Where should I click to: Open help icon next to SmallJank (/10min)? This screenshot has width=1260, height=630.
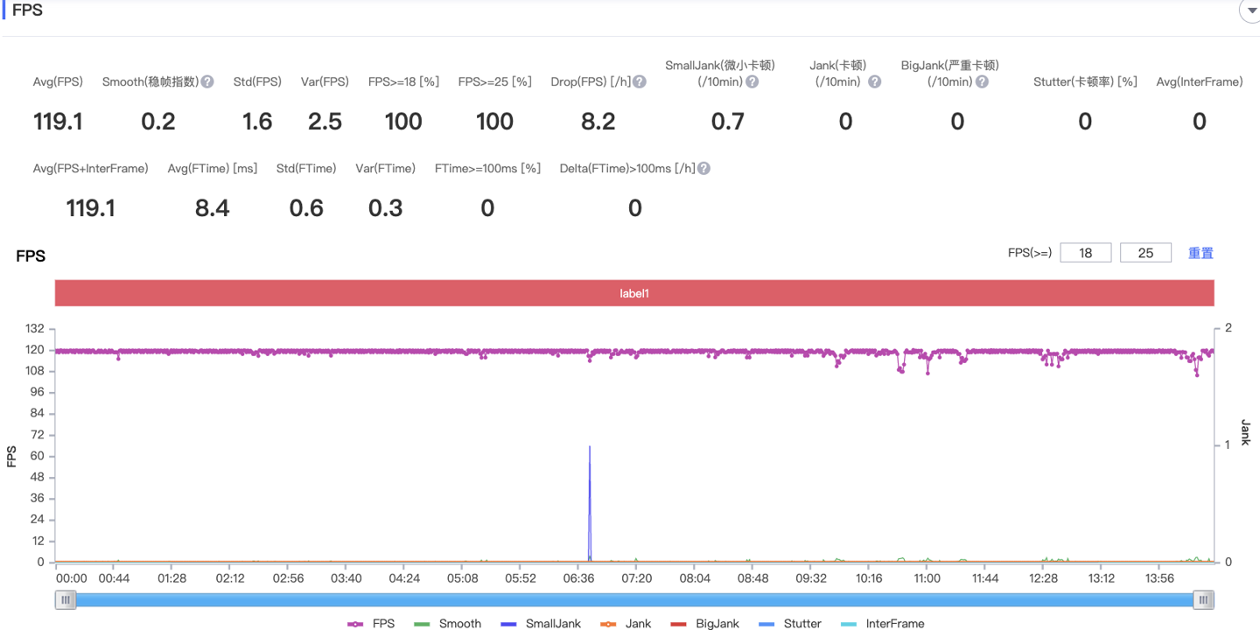pyautogui.click(x=752, y=81)
